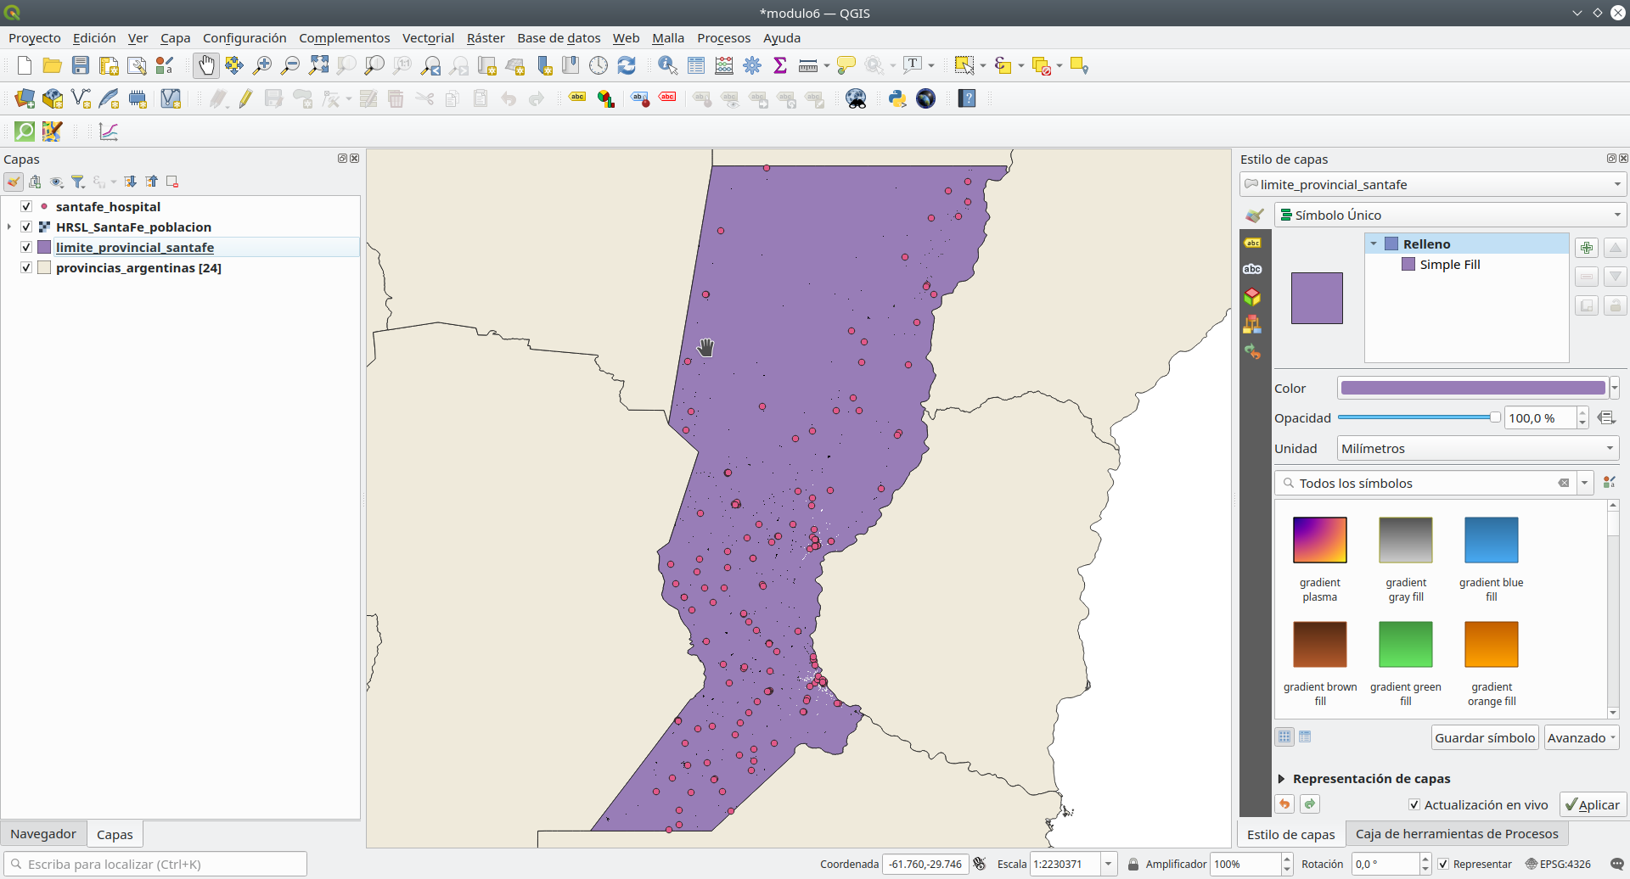Screen dimensions: 1630x879
Task: Open the messages log speech bubble
Action: point(1617,864)
